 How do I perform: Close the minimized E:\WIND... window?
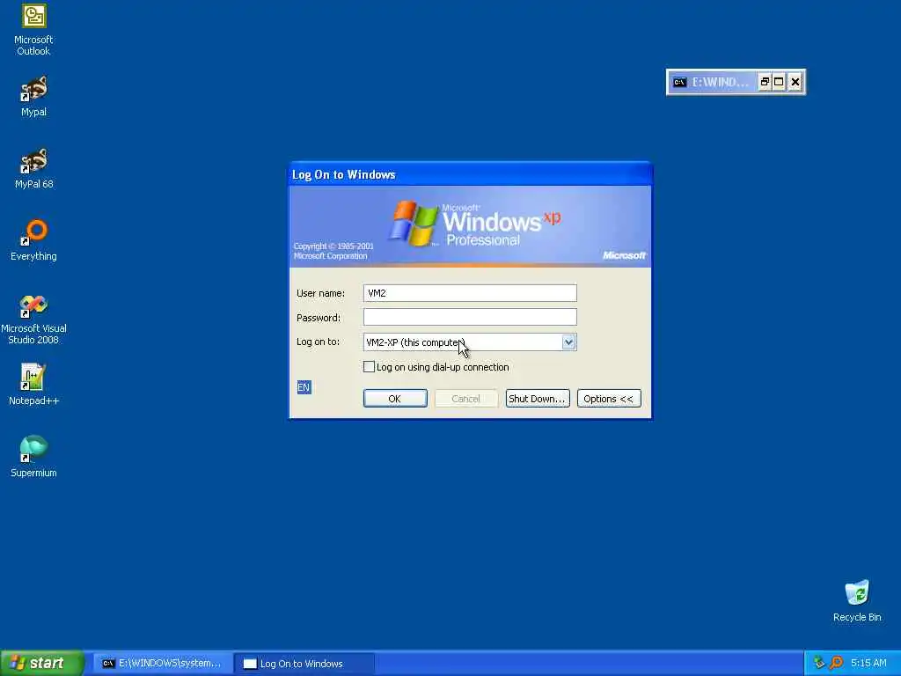[795, 82]
